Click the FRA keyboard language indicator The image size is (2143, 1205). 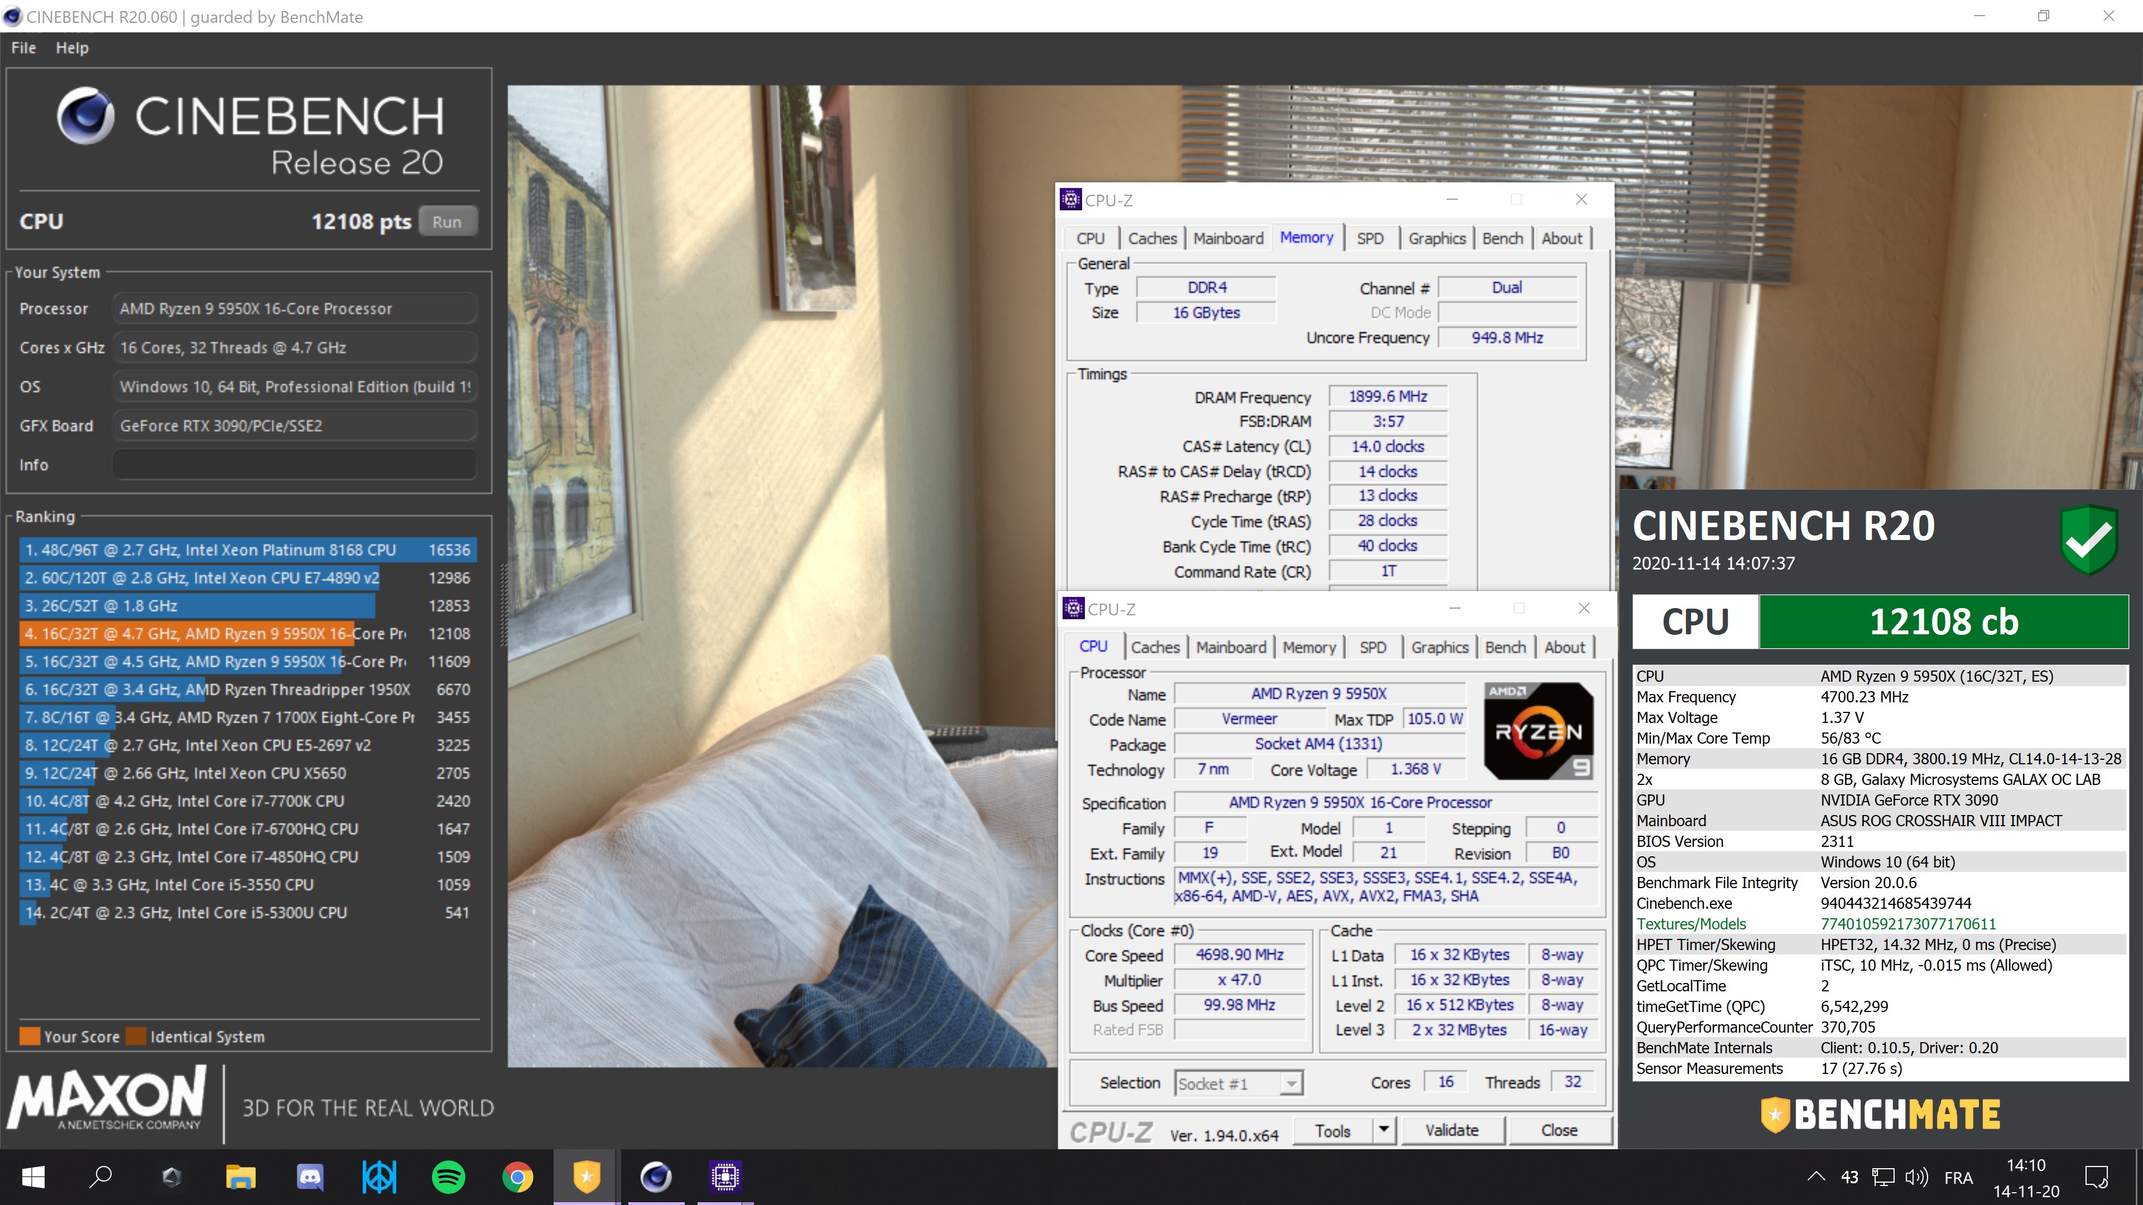pyautogui.click(x=1958, y=1178)
